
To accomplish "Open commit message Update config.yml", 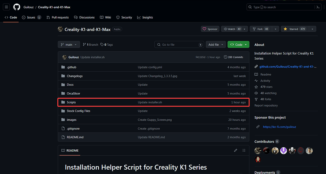I will pos(150,67).
